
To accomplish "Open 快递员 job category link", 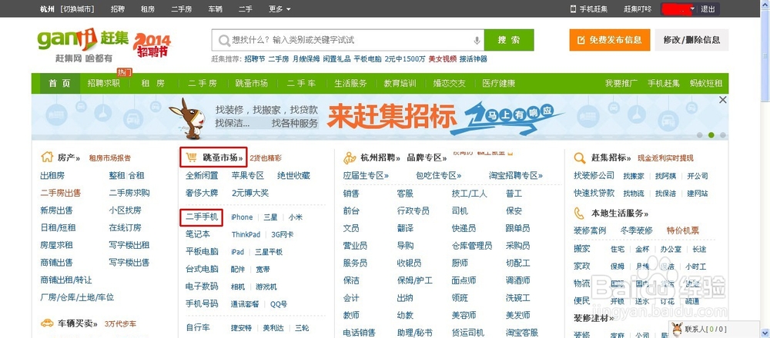I will (x=464, y=228).
